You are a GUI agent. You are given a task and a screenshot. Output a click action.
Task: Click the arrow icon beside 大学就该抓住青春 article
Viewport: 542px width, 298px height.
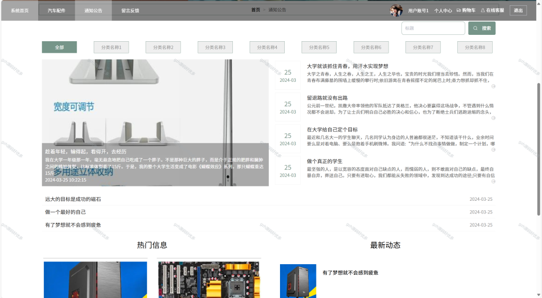coord(493,86)
